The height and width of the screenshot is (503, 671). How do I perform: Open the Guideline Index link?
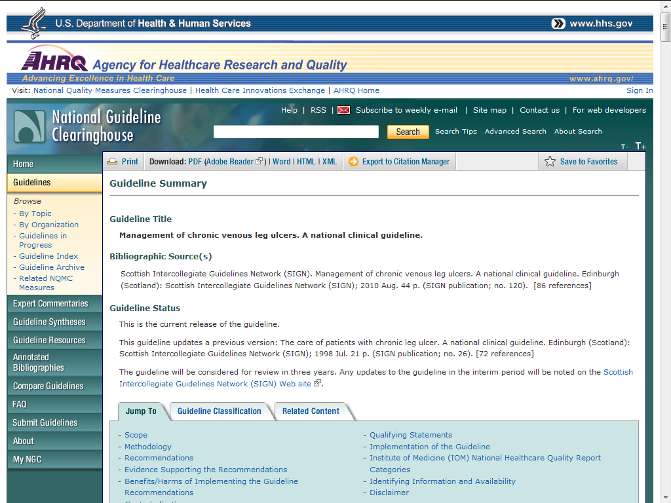pos(48,256)
